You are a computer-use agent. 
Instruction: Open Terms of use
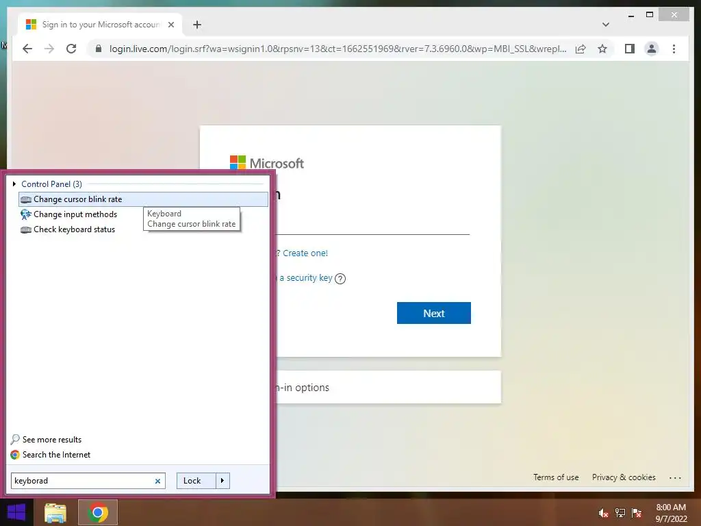(x=556, y=477)
